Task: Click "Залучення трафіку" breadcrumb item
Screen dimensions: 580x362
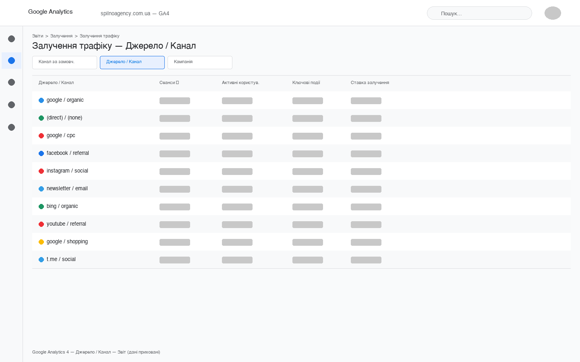Action: click(x=99, y=36)
